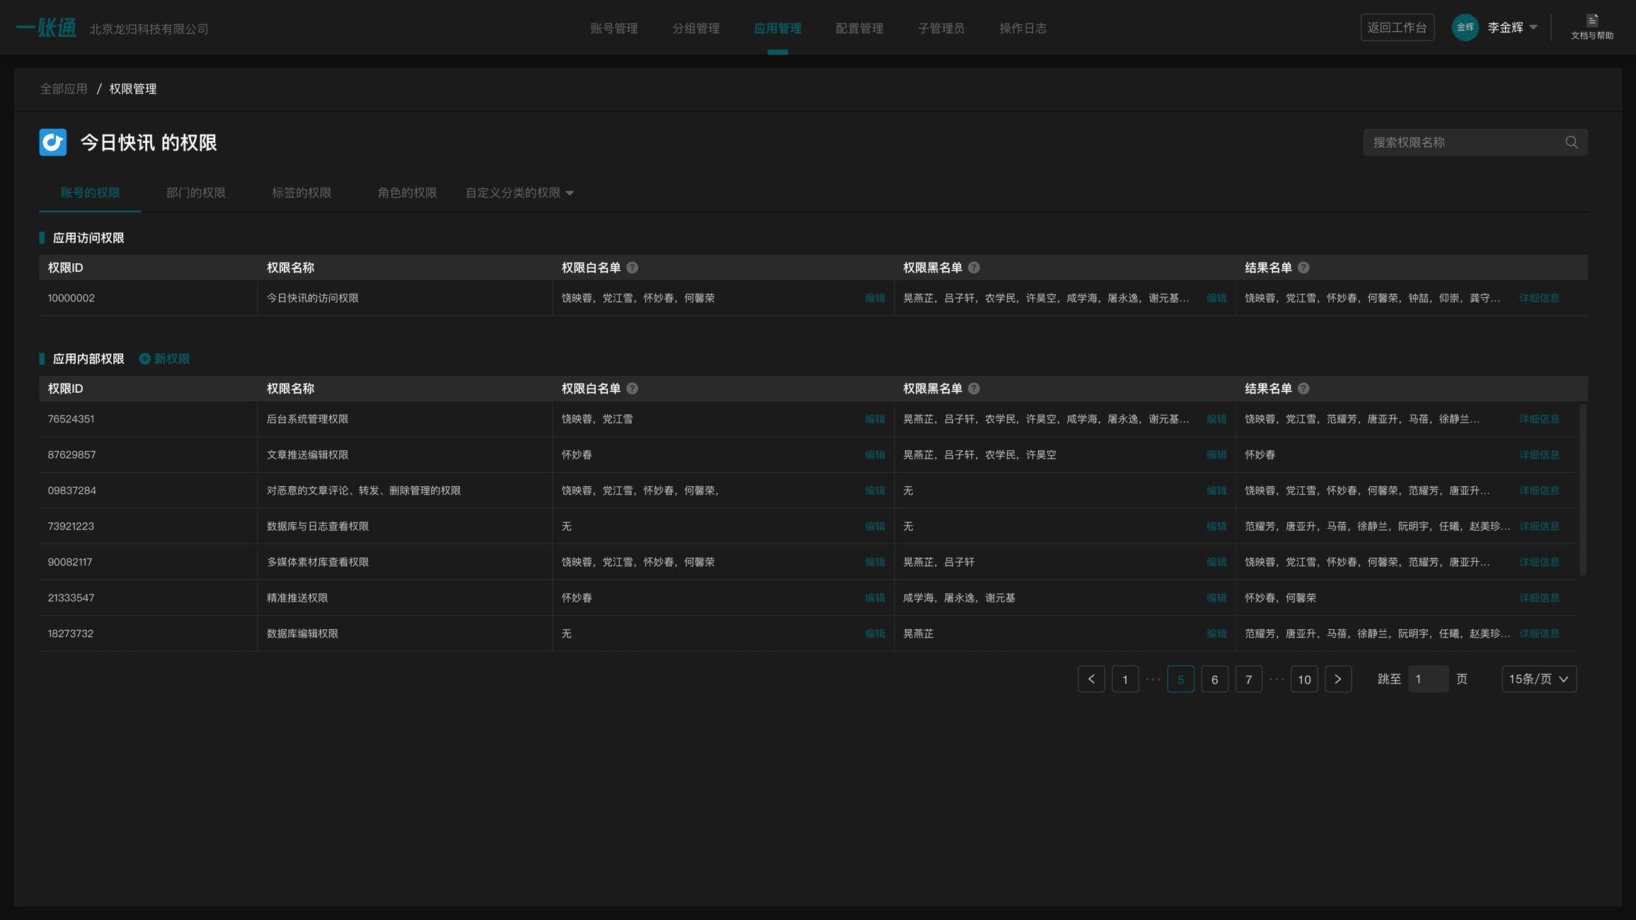Click the table's vertical scrollbar
The height and width of the screenshot is (920, 1636).
coord(1582,490)
